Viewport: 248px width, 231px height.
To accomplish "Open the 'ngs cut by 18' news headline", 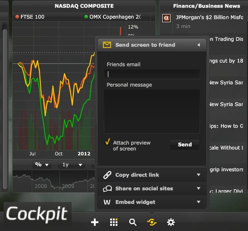I will coord(226,61).
